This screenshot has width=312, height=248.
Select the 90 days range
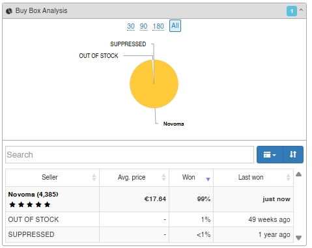(x=143, y=26)
